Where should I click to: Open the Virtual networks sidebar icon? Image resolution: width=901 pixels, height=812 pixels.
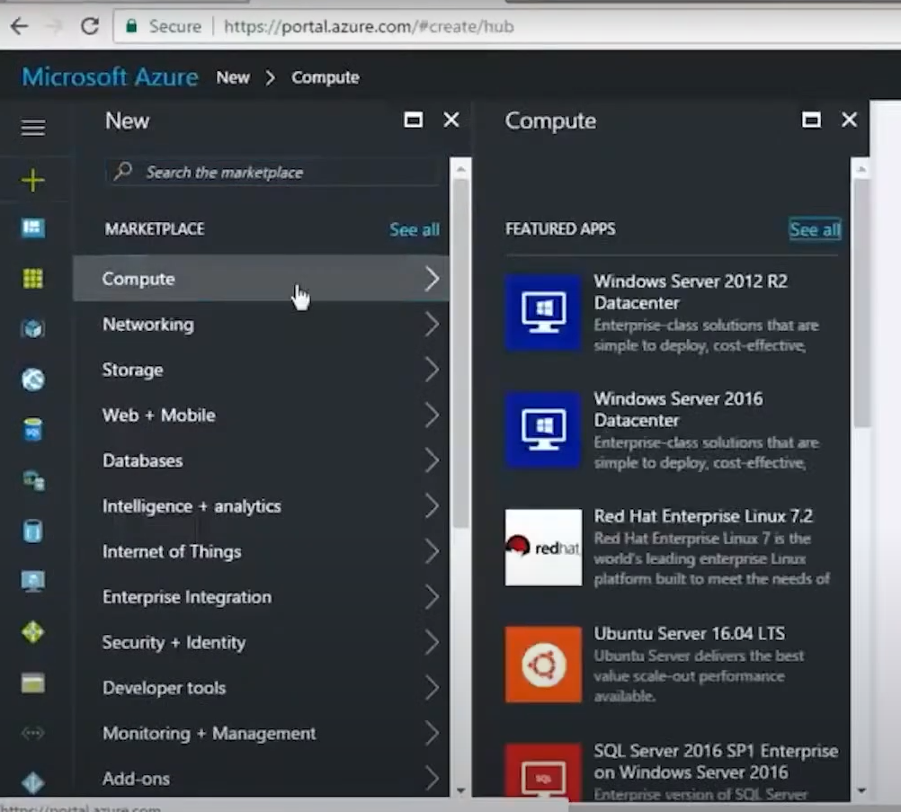click(32, 733)
